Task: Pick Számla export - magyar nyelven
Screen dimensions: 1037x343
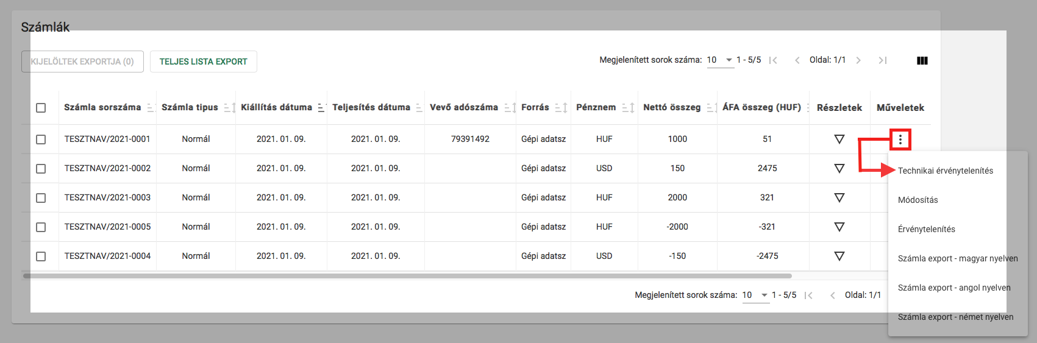Action: [957, 258]
